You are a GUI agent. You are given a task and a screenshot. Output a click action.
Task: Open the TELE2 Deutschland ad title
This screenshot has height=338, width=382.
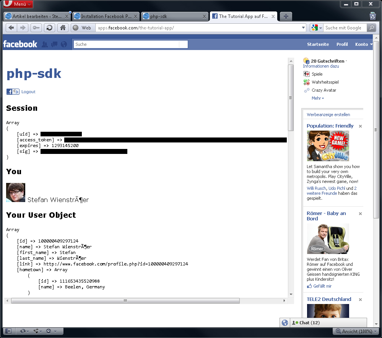pyautogui.click(x=329, y=299)
